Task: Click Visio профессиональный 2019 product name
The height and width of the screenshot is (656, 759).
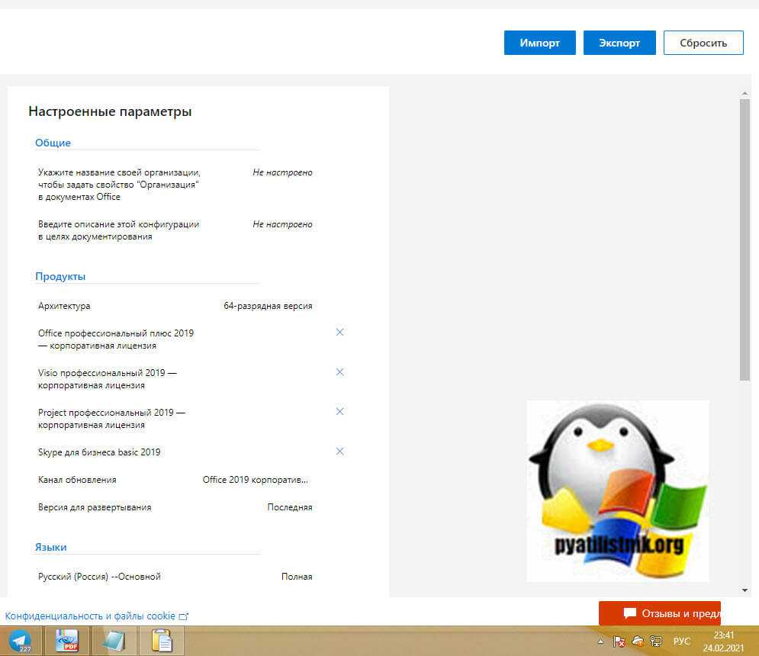Action: tap(108, 379)
